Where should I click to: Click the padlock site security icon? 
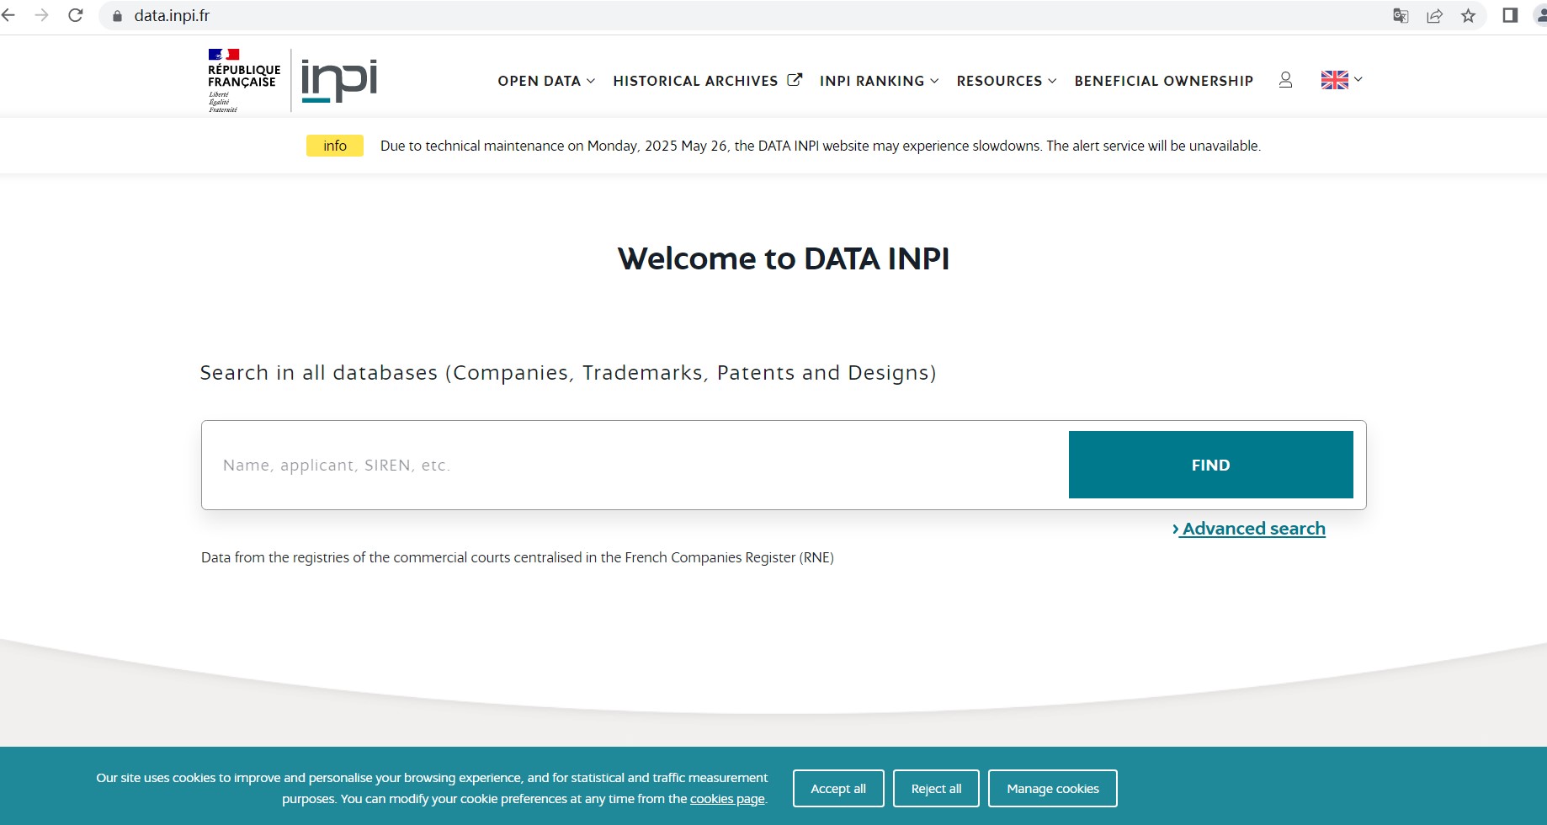click(x=117, y=16)
